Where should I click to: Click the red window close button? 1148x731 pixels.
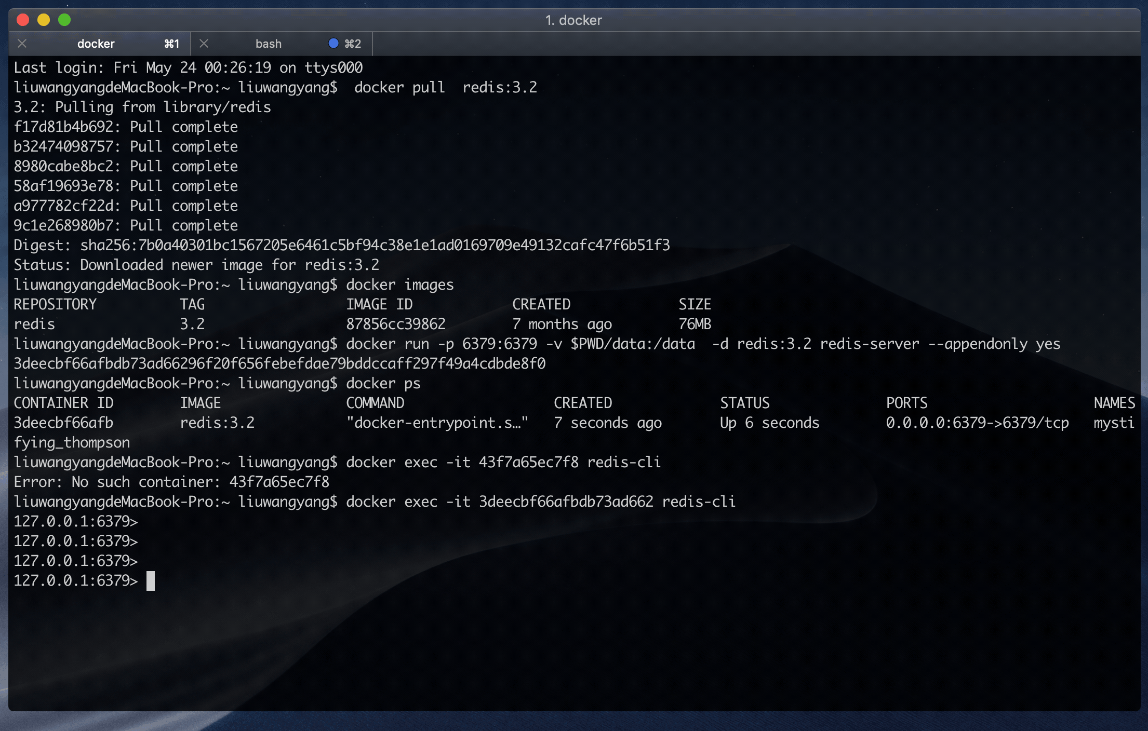(23, 20)
